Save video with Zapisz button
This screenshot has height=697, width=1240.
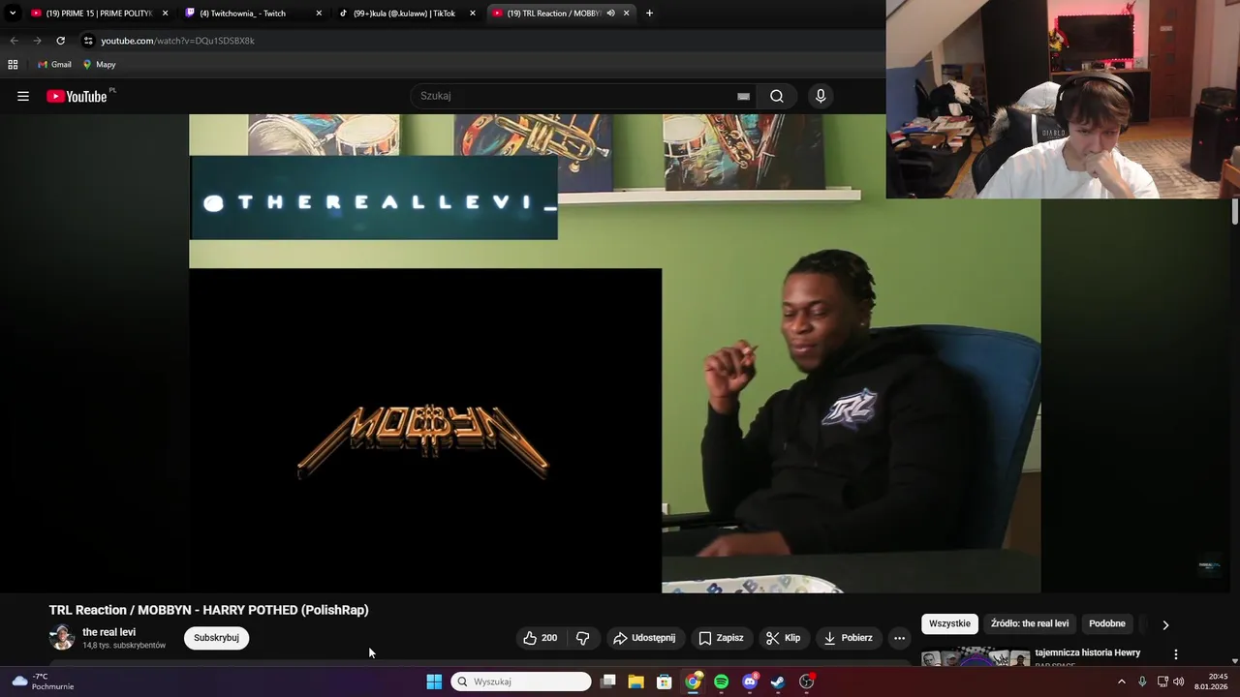coord(722,638)
